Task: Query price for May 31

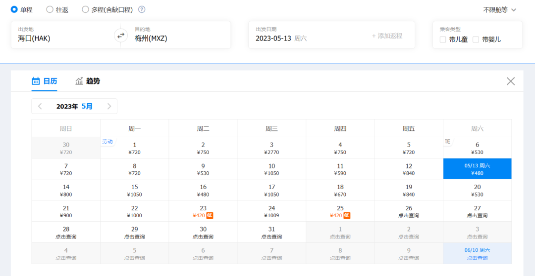Action: (271, 232)
